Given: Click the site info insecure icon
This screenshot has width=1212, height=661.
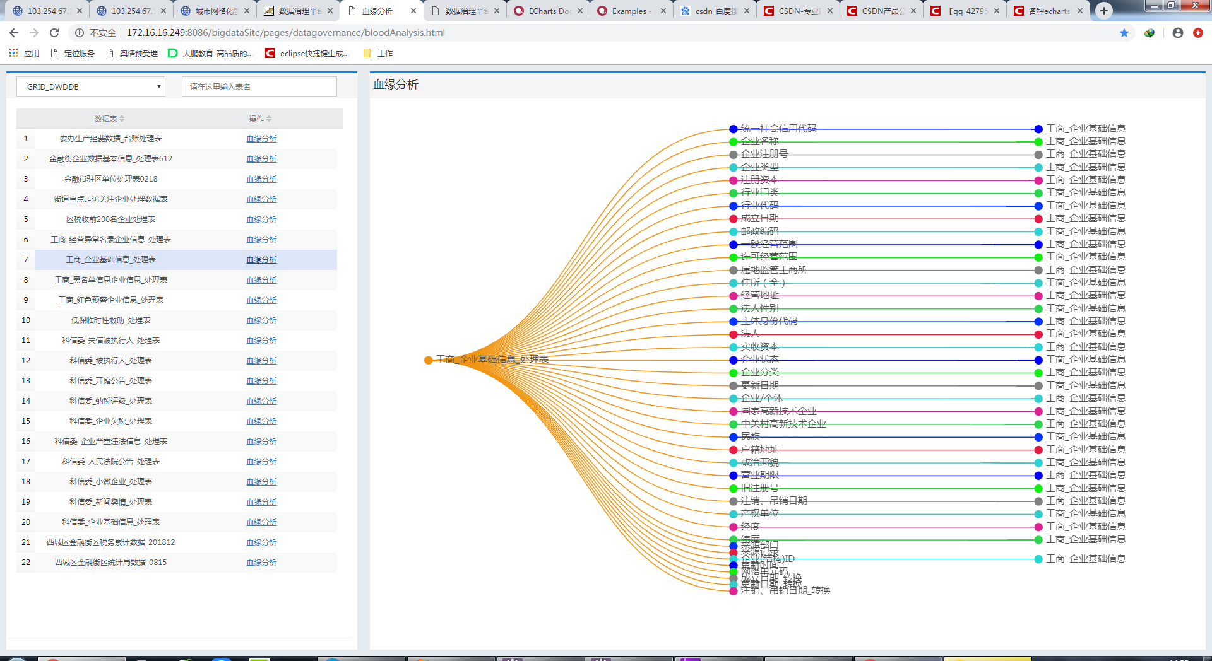Looking at the screenshot, I should (x=80, y=33).
